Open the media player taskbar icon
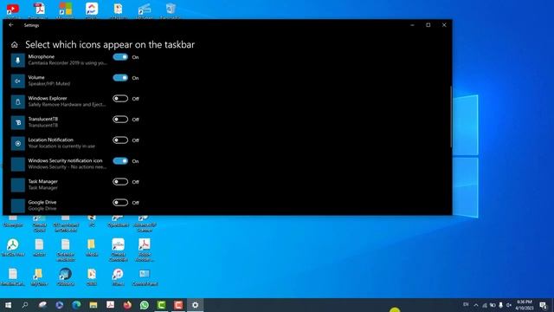 pyautogui.click(x=59, y=305)
